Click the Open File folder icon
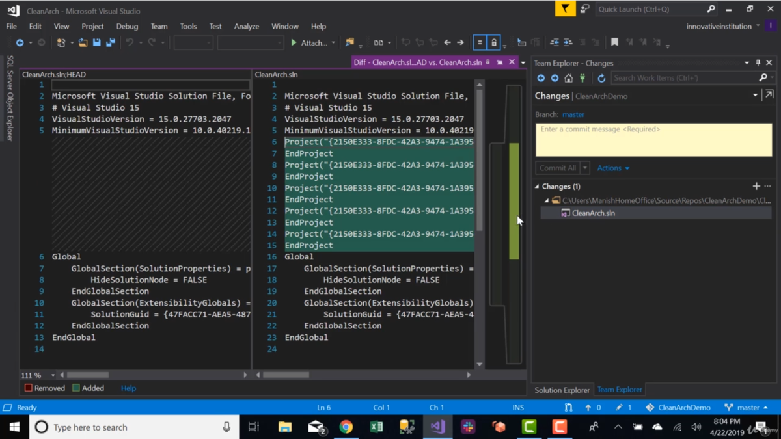This screenshot has height=439, width=781. (83, 42)
